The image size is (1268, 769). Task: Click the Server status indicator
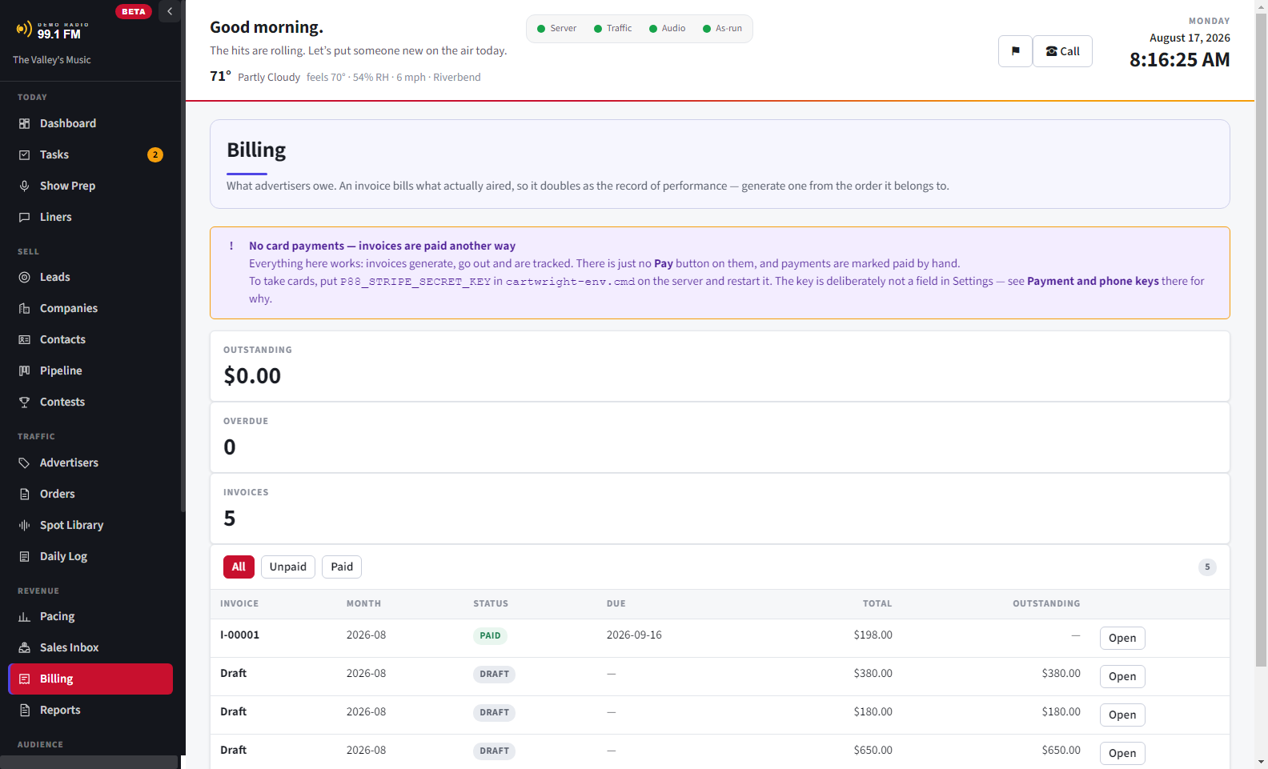pos(556,28)
